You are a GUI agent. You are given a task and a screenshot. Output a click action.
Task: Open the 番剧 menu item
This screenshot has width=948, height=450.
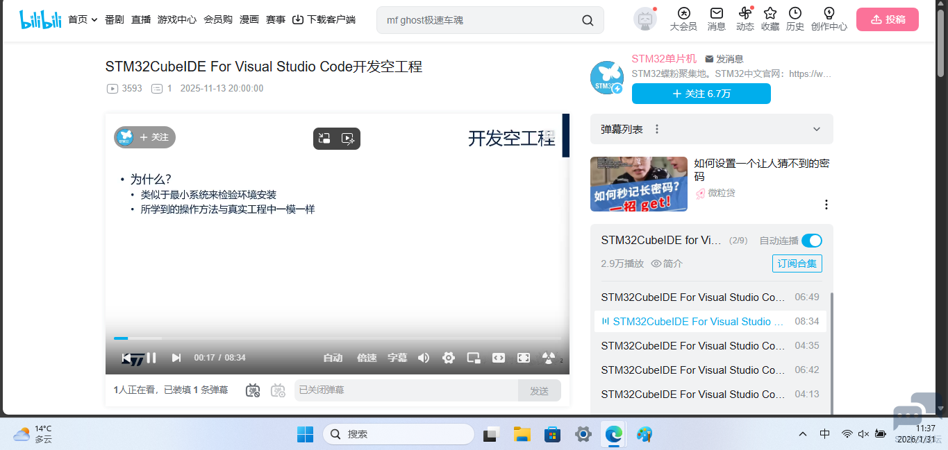click(x=114, y=19)
